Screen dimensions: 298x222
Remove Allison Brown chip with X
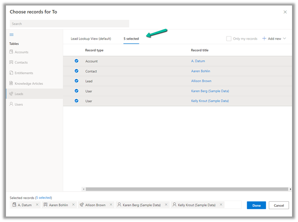tap(111, 205)
